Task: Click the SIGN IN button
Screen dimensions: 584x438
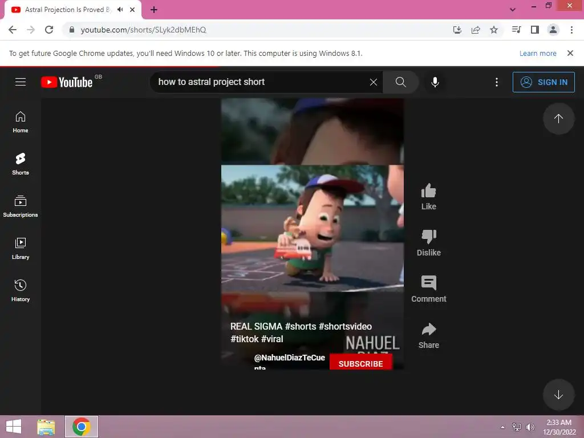Action: coord(544,82)
